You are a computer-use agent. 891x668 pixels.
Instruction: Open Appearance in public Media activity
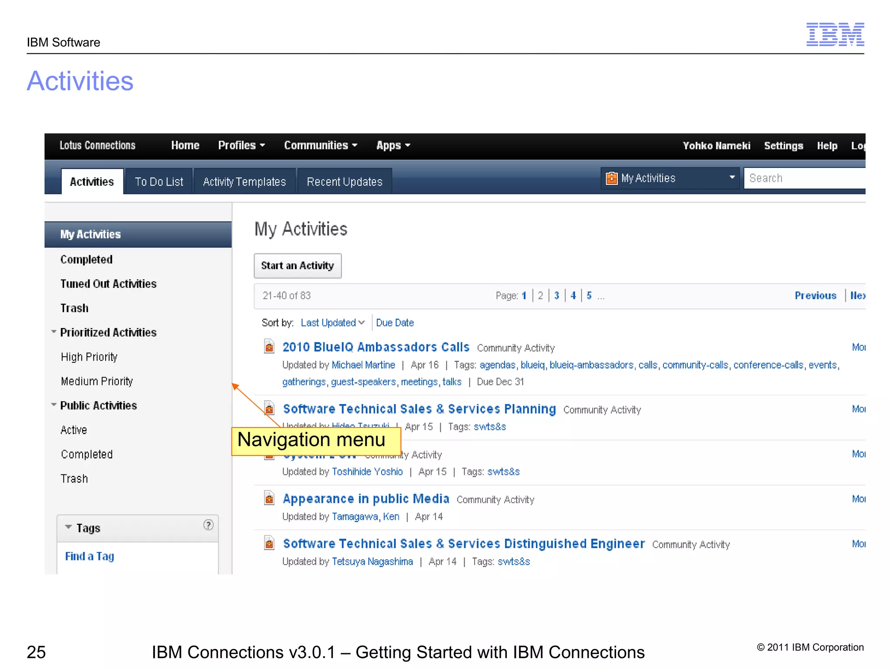coord(366,499)
